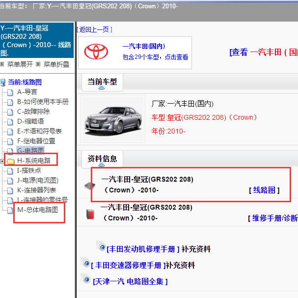
Task: Open 天津一汽 电路图全集 link
Action: 130,281
